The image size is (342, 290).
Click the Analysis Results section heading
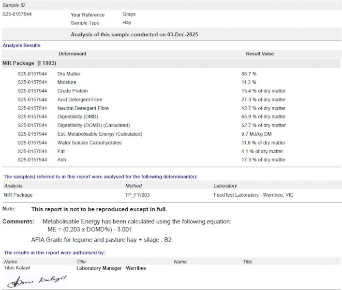pyautogui.click(x=21, y=45)
